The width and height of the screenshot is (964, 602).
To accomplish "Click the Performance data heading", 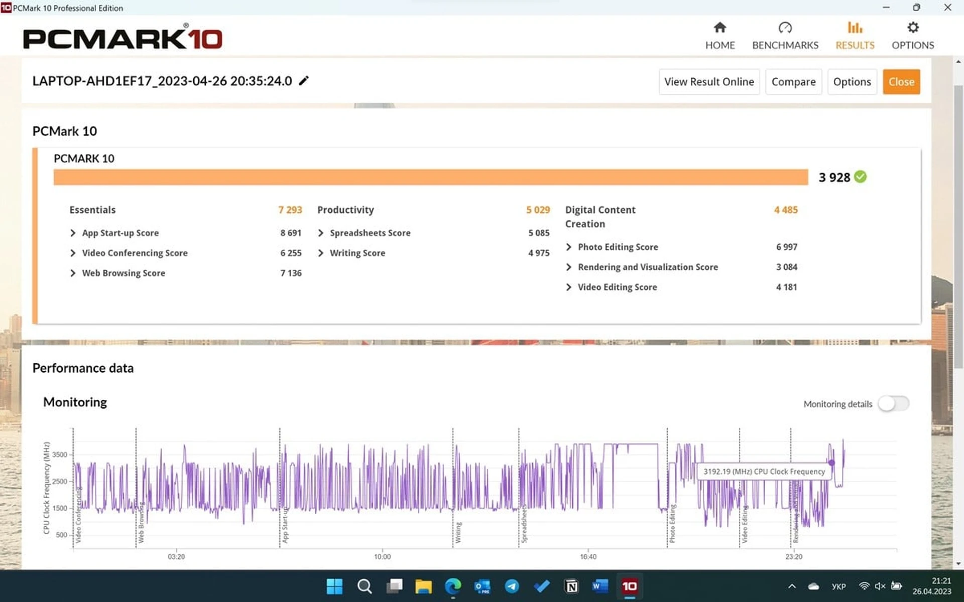I will pyautogui.click(x=83, y=368).
